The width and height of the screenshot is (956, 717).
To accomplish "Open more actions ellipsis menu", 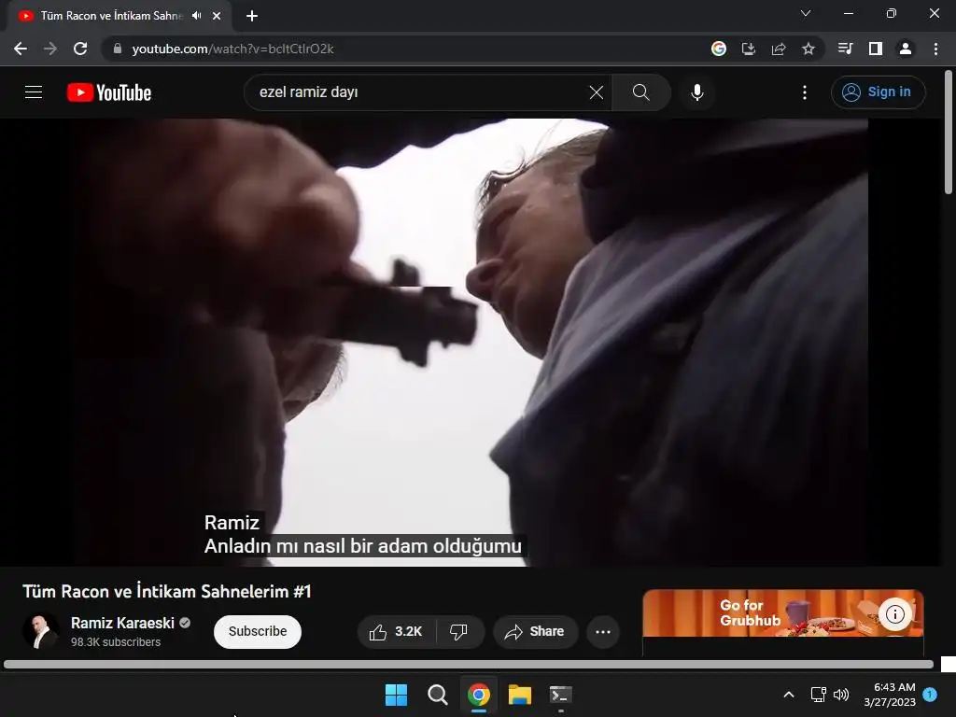I will tap(603, 632).
